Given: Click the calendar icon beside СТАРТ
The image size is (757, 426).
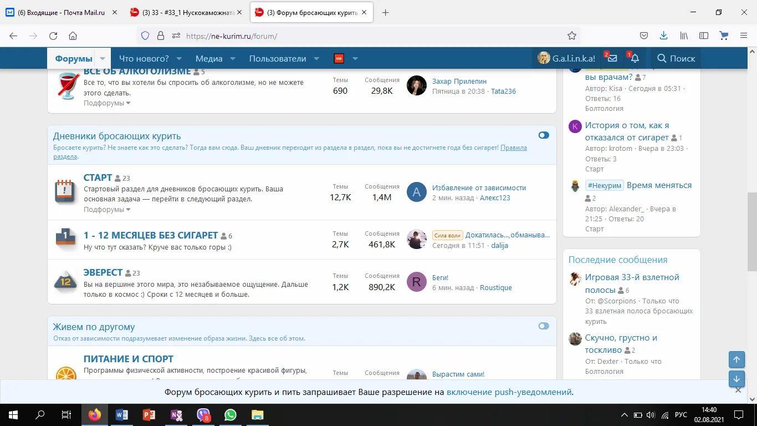Looking at the screenshot, I should point(65,191).
